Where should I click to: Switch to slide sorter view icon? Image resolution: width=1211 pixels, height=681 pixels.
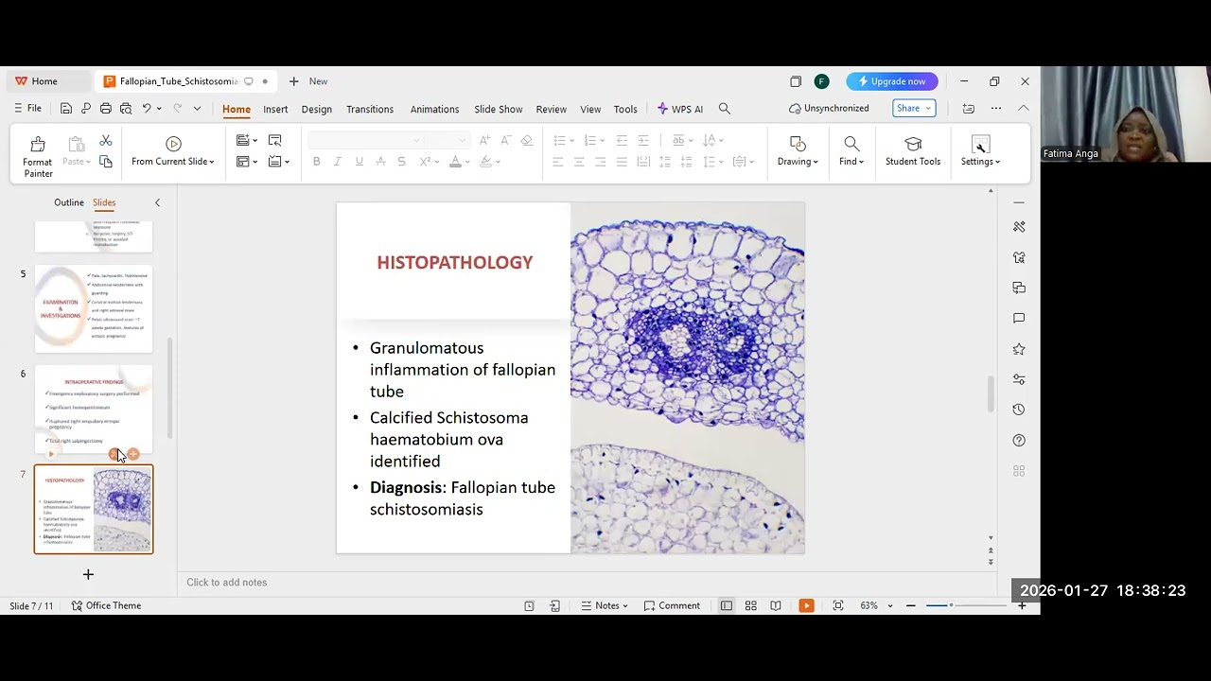coord(750,605)
